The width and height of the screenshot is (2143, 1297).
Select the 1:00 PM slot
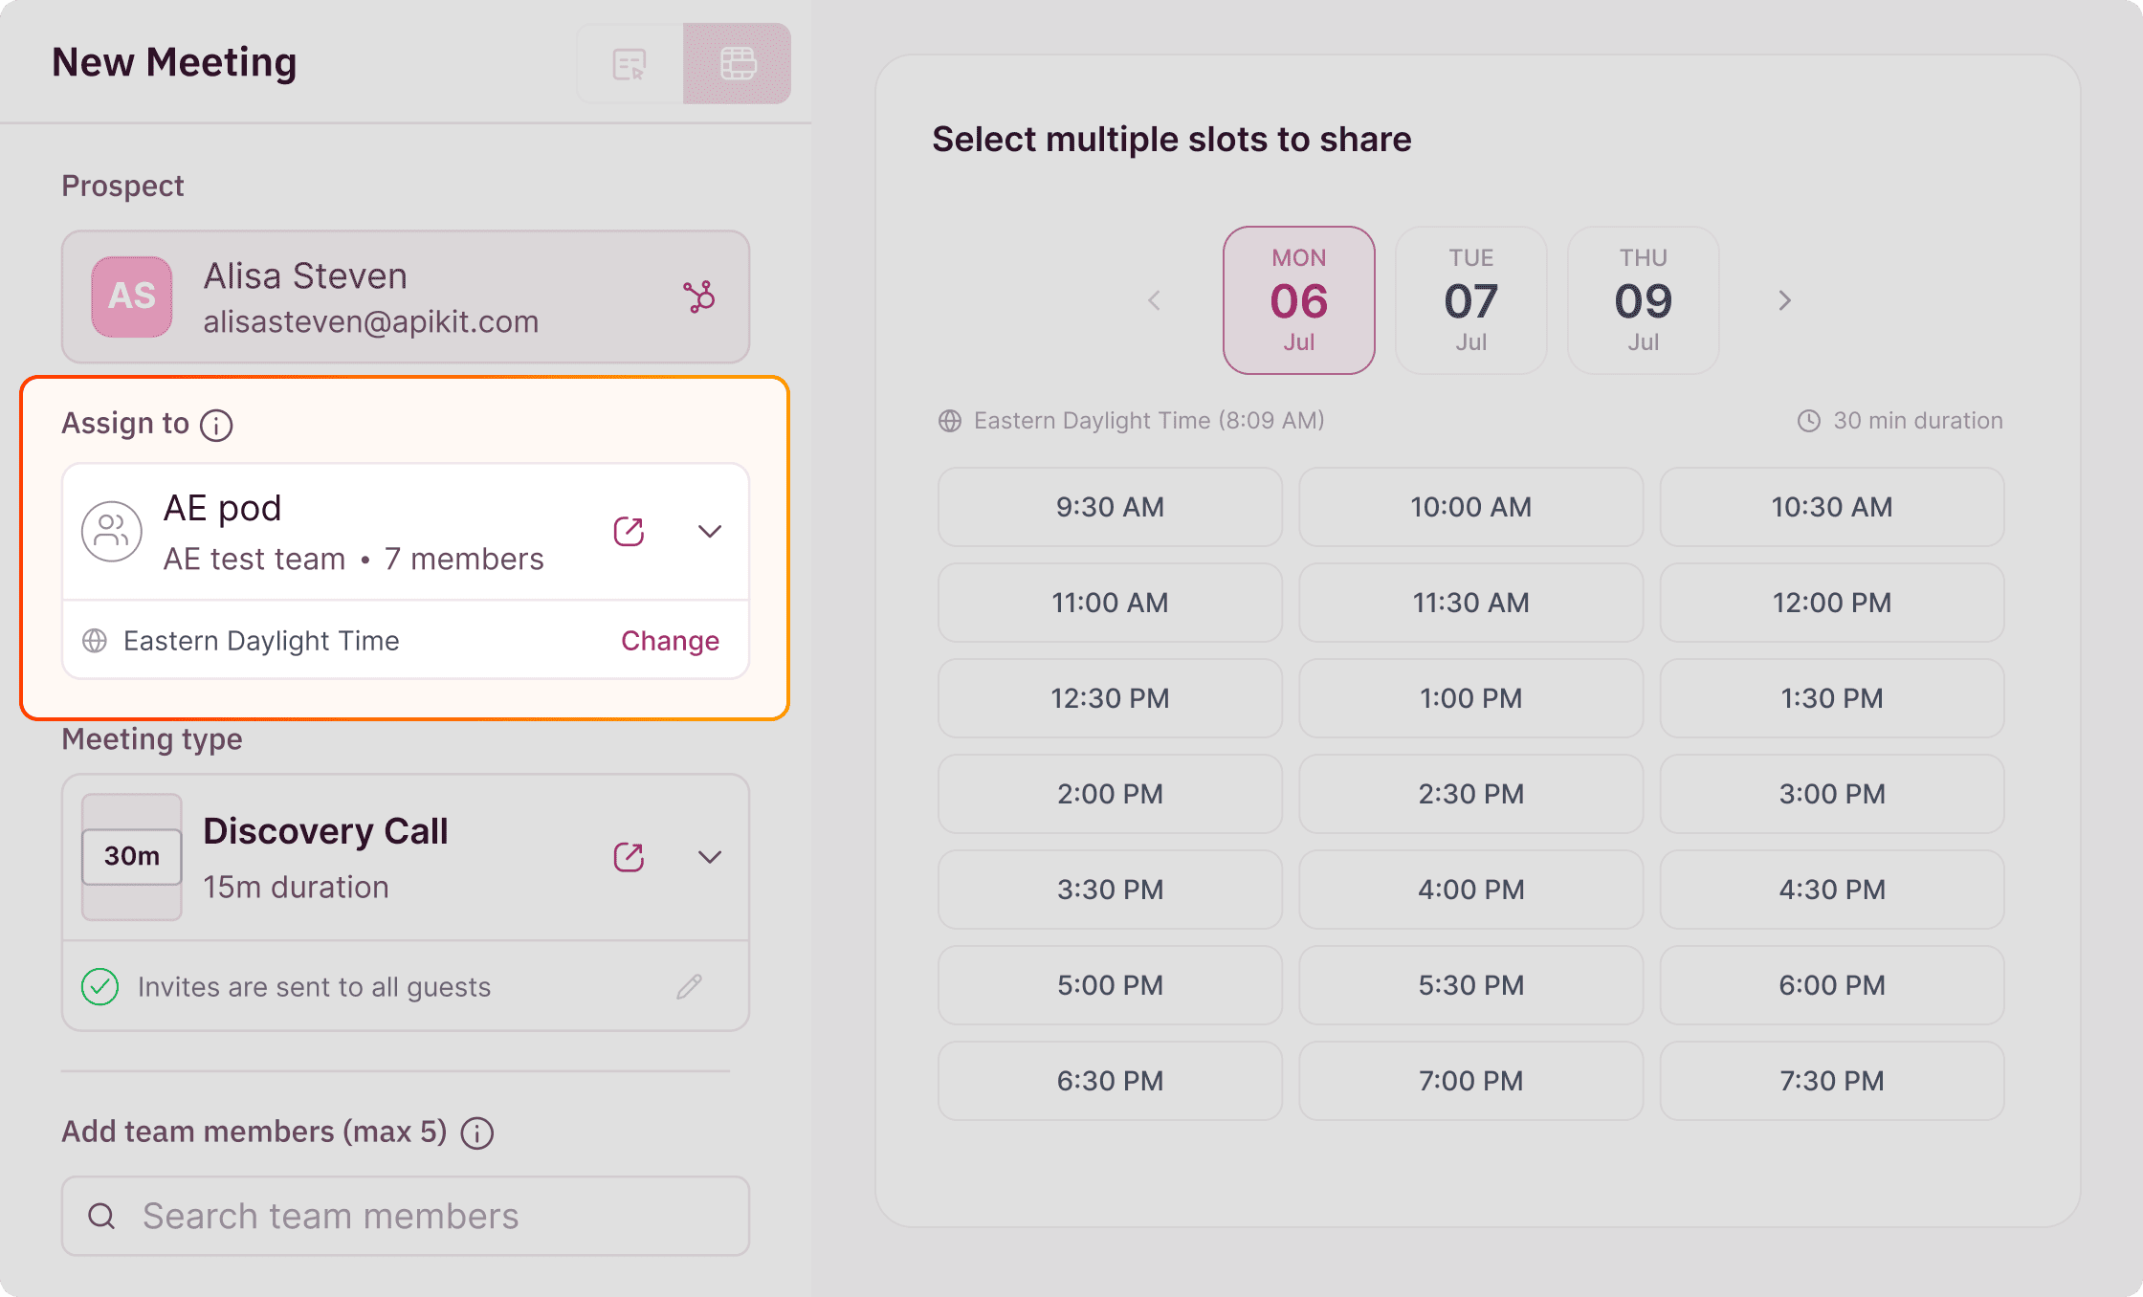1471,698
